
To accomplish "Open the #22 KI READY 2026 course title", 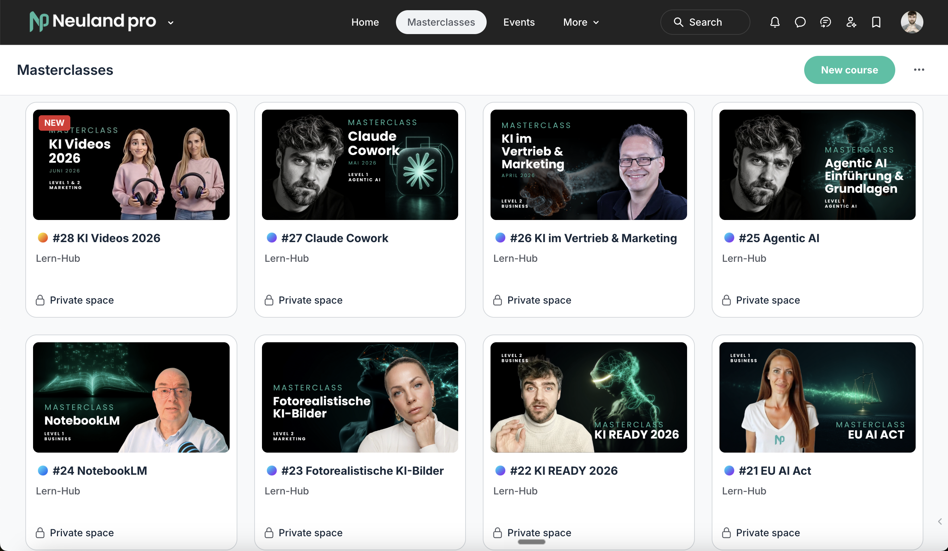I will tap(564, 471).
